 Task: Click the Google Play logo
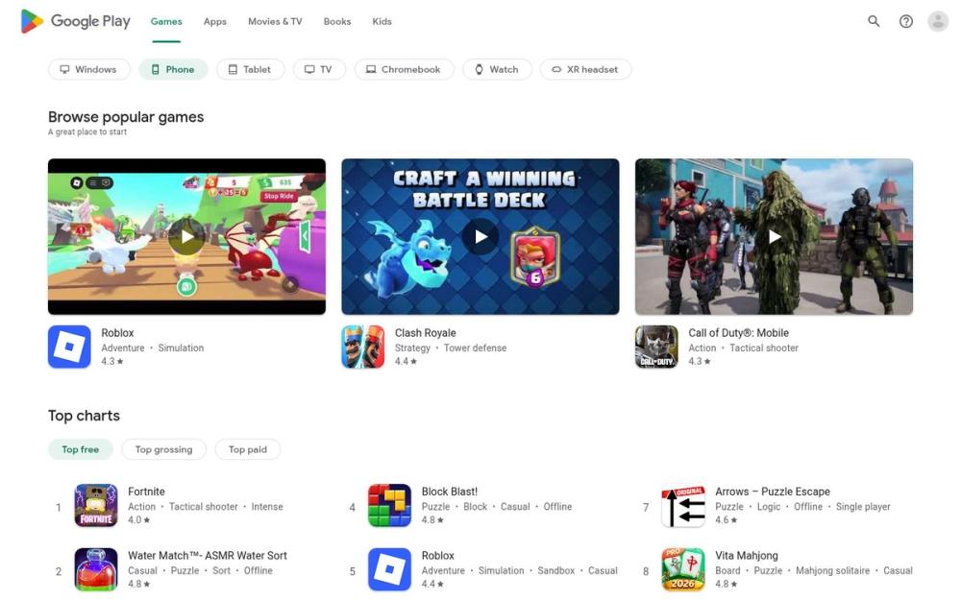click(75, 21)
